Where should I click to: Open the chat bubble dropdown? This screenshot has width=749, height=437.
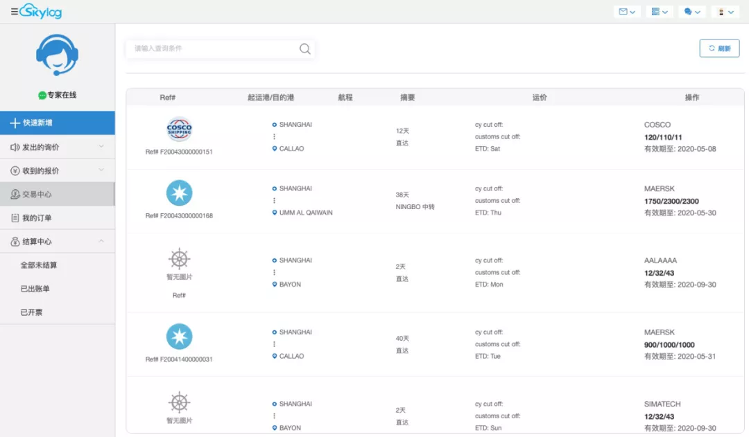click(x=691, y=12)
